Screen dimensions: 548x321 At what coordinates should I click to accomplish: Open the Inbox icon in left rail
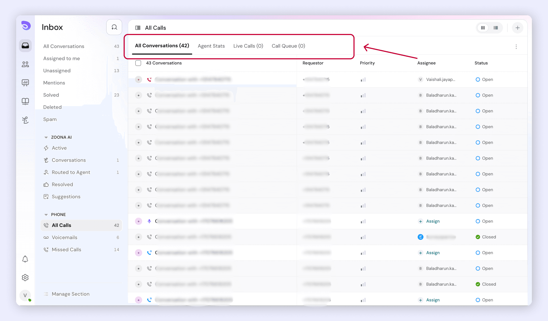click(25, 46)
